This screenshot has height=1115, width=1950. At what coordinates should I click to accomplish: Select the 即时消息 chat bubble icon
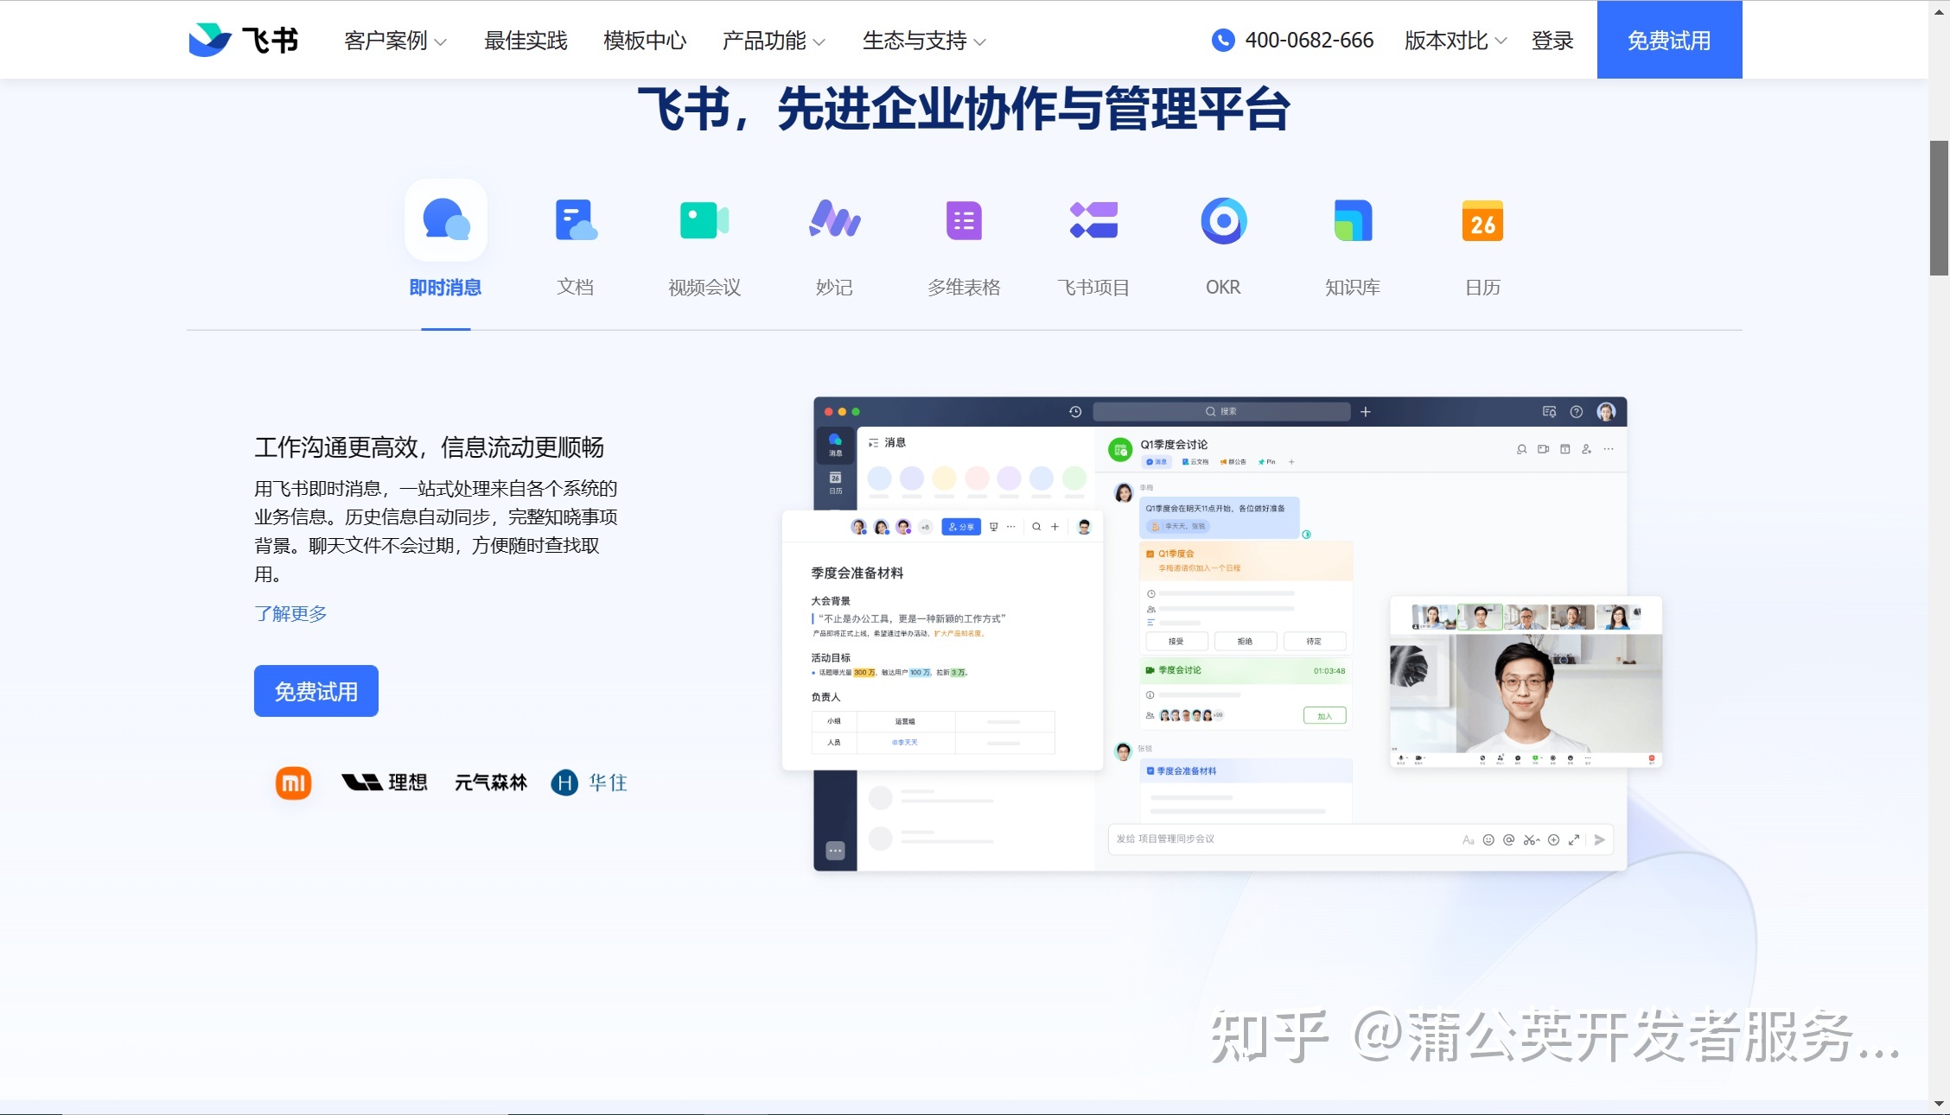tap(446, 220)
